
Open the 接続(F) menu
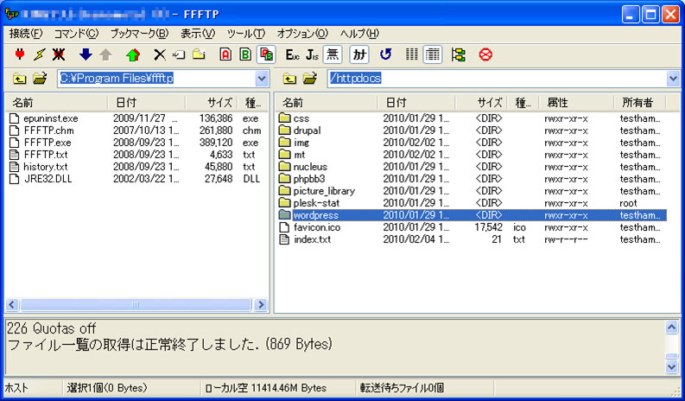pyautogui.click(x=26, y=34)
